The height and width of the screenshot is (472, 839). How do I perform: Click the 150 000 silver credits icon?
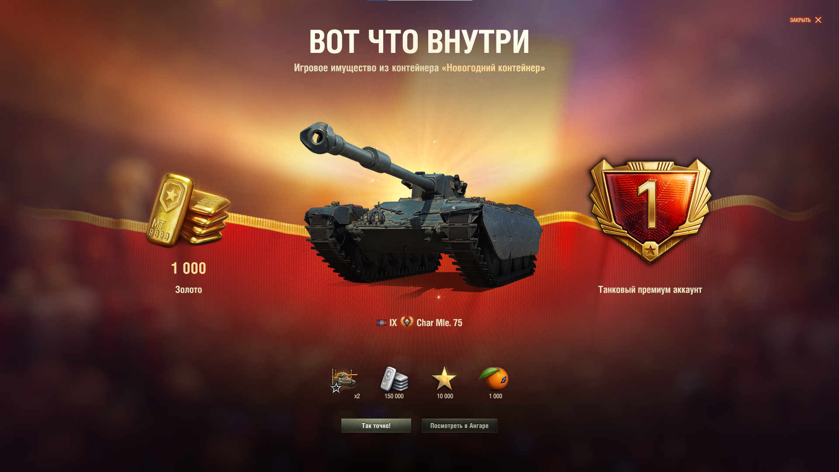pyautogui.click(x=394, y=378)
